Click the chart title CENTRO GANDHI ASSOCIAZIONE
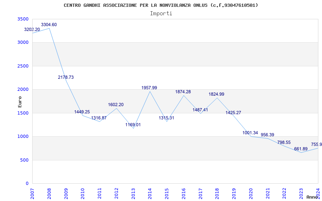The image size is (322, 201). point(161,5)
